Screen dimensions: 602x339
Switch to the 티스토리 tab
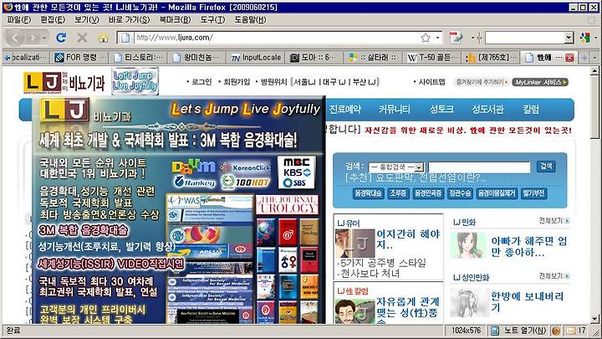coord(139,58)
